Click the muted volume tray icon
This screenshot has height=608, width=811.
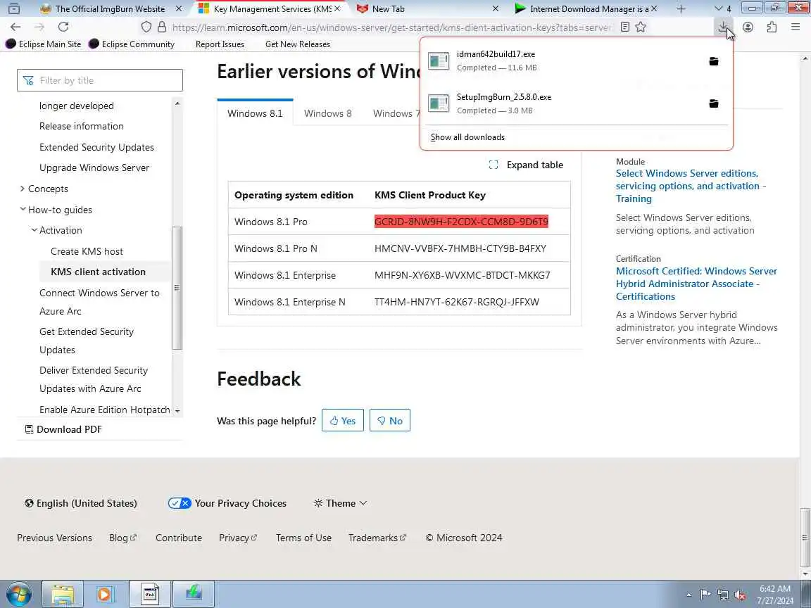pos(740,595)
